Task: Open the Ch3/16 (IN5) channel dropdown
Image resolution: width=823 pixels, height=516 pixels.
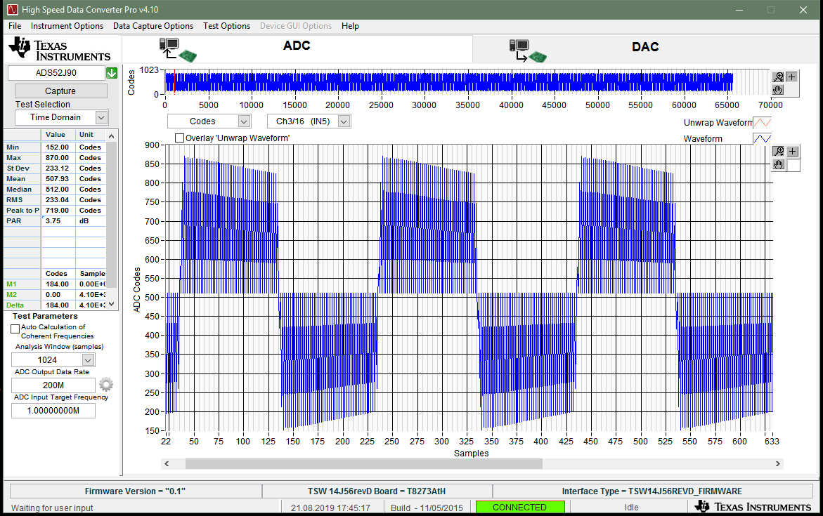Action: pyautogui.click(x=343, y=121)
